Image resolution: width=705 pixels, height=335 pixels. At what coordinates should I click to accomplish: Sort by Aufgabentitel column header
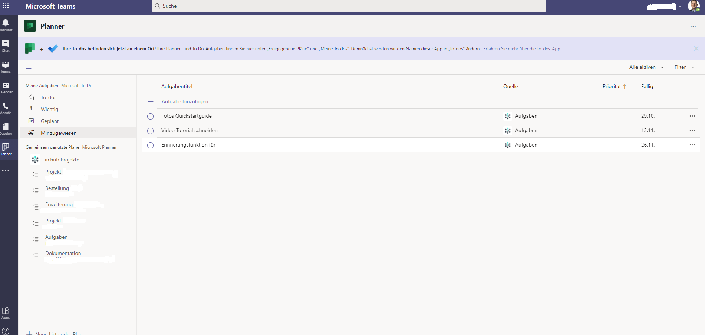177,86
